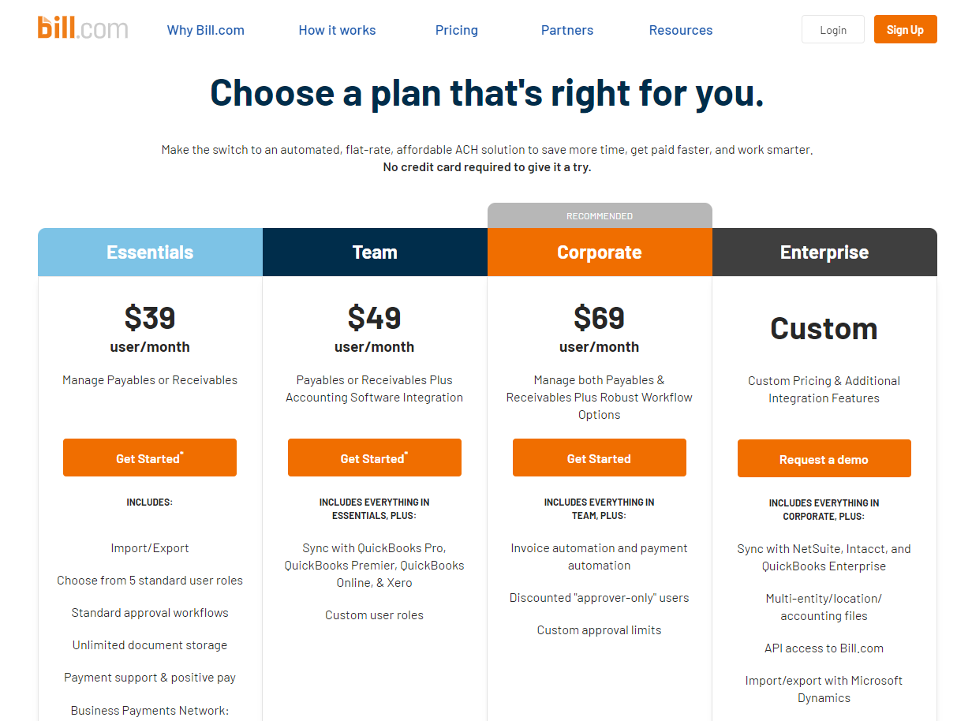This screenshot has width=957, height=721.
Task: Open the How it works menu
Action: point(337,30)
